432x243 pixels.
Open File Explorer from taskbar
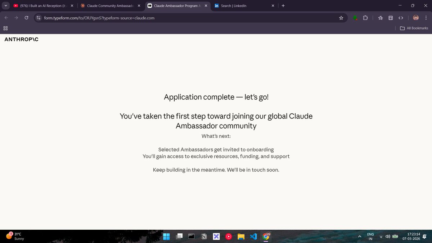(x=241, y=237)
